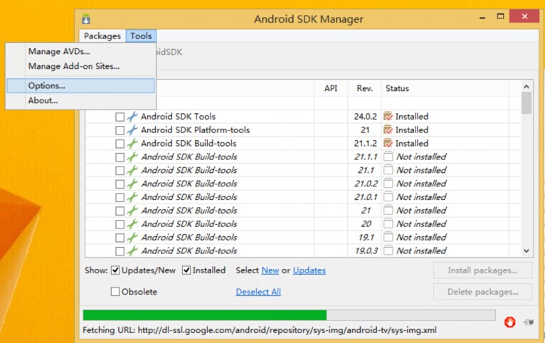545x343 pixels.
Task: Click the wrench icon of Build-tools rev 21.1.2
Action: coord(132,143)
